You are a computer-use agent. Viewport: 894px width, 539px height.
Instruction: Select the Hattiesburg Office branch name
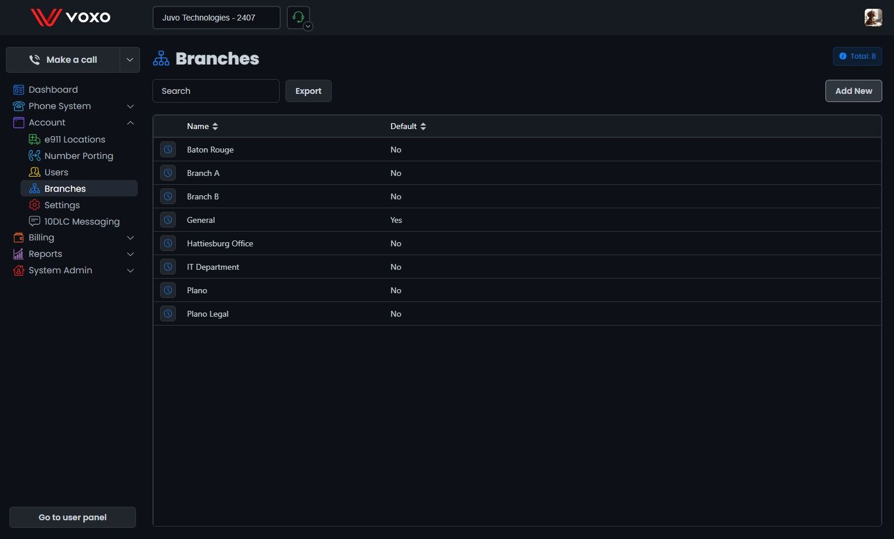tap(220, 243)
